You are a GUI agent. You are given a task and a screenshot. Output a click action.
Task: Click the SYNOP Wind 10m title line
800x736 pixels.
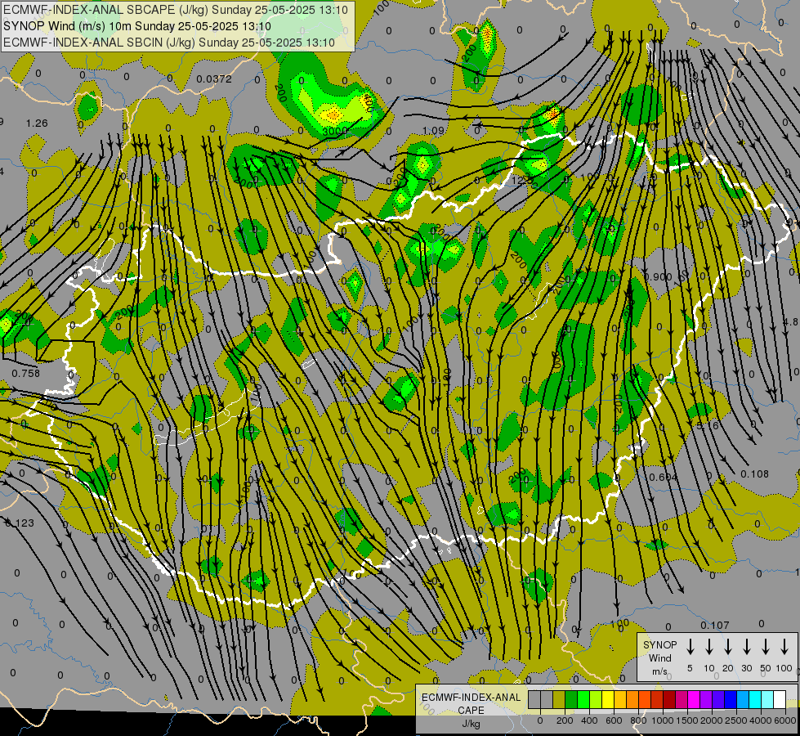point(137,26)
